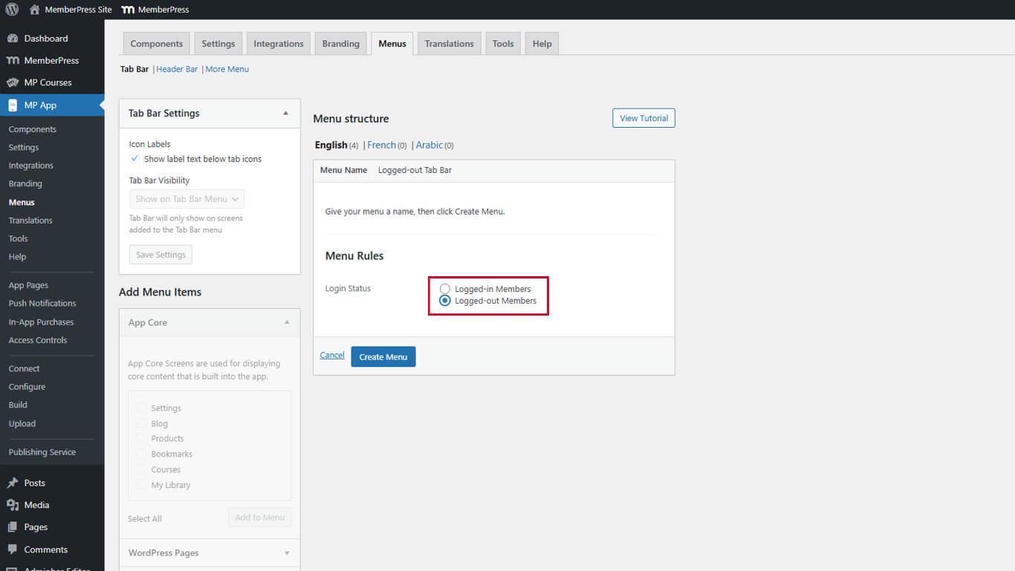Image resolution: width=1015 pixels, height=571 pixels.
Task: Select the Logged-out Members radio button
Action: [x=445, y=301]
